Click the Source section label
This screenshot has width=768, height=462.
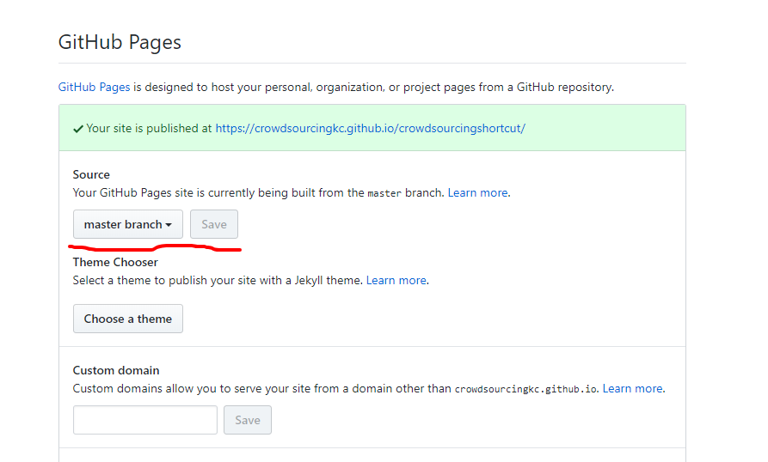pyautogui.click(x=91, y=174)
